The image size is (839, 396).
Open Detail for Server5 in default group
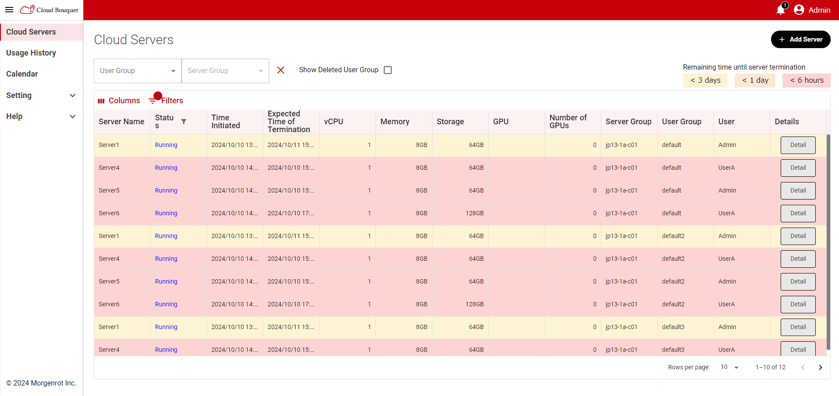(798, 191)
